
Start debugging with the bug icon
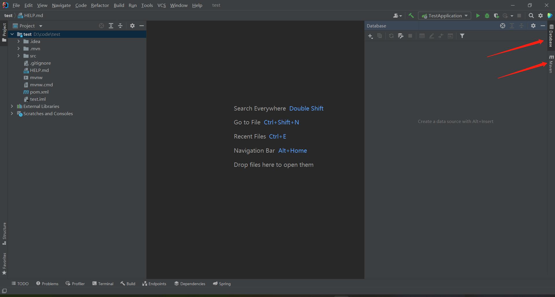(487, 16)
